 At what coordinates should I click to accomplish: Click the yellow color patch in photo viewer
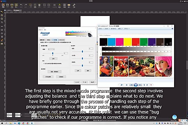point(128,42)
